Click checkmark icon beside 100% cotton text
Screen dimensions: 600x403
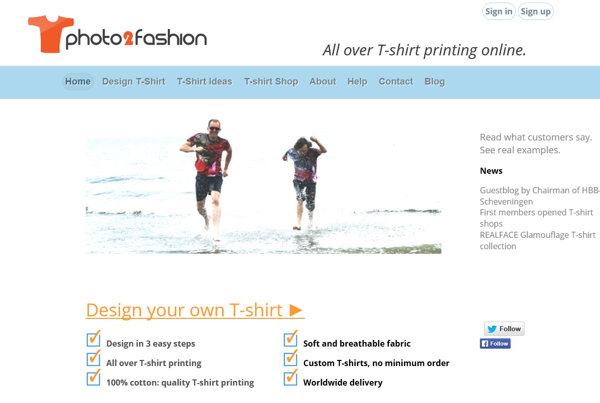point(94,378)
